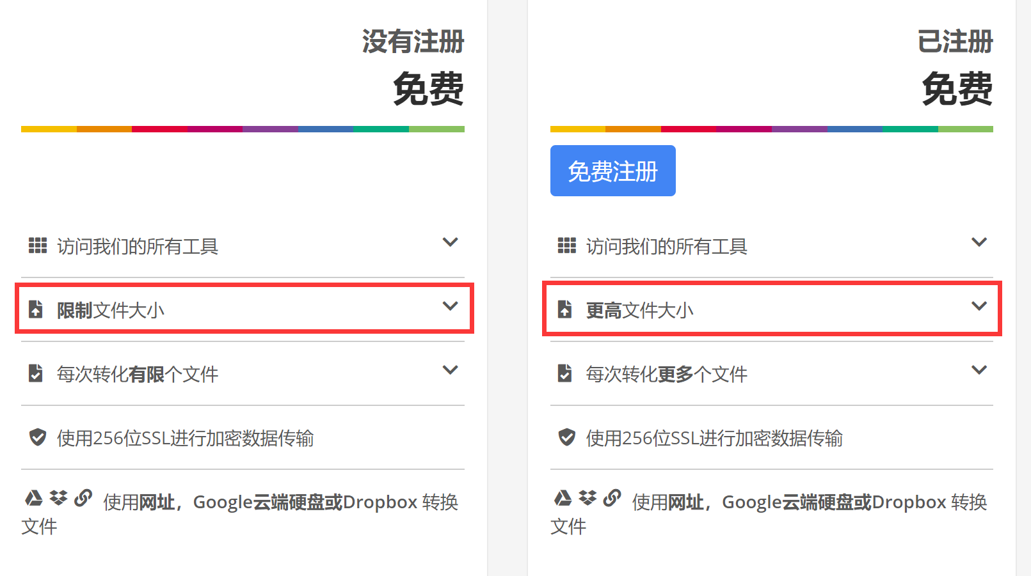The image size is (1031, 576).
Task: Click the grid tools icon in the 已注册 column
Action: pos(566,245)
